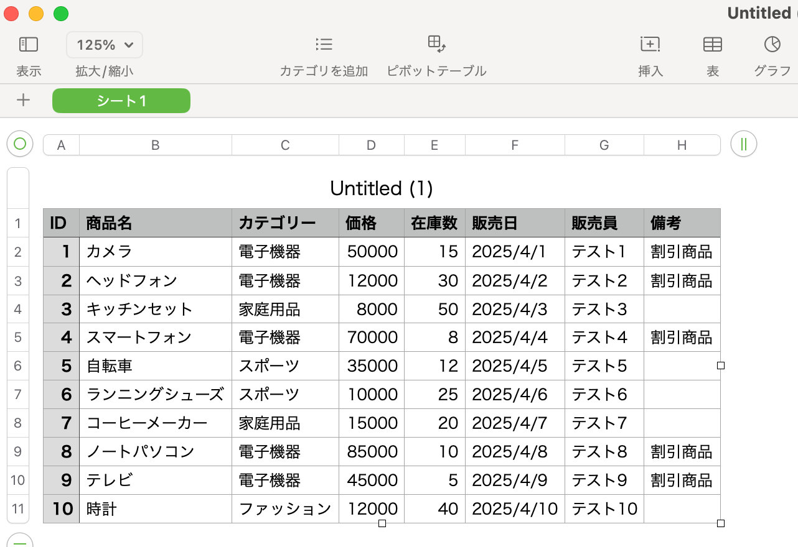Click the Pivot Table (ピボットテーブル) icon
This screenshot has width=798, height=547.
click(x=436, y=44)
